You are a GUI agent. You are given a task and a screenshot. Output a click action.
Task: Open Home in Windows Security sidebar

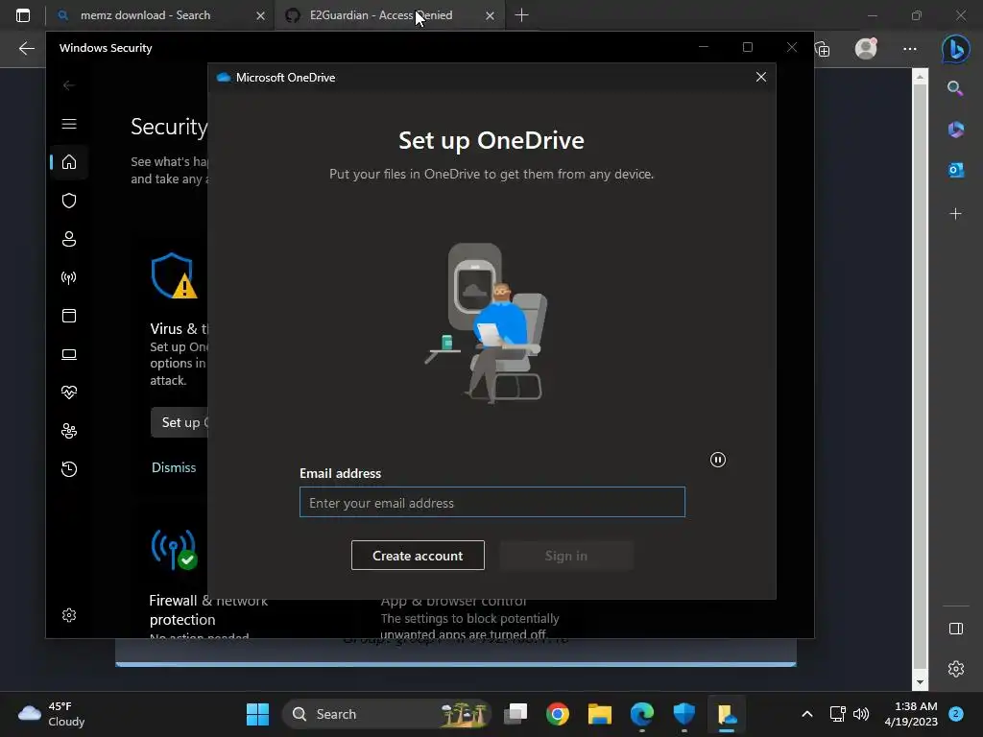tap(69, 162)
